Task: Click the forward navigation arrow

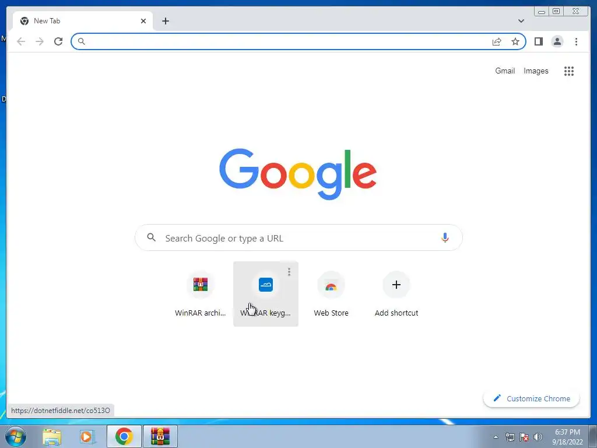Action: pos(40,41)
